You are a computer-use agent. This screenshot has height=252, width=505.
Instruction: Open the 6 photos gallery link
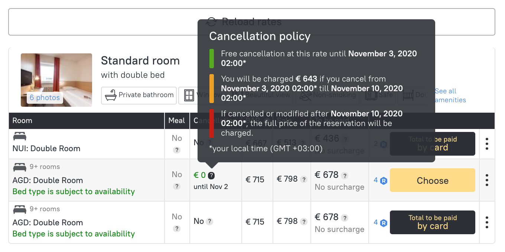tap(45, 98)
